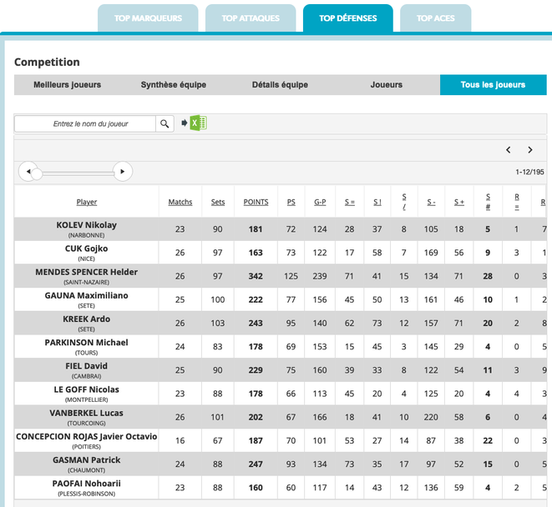The width and height of the screenshot is (552, 507).
Task: Go to the previous page arrow
Action: pos(508,150)
